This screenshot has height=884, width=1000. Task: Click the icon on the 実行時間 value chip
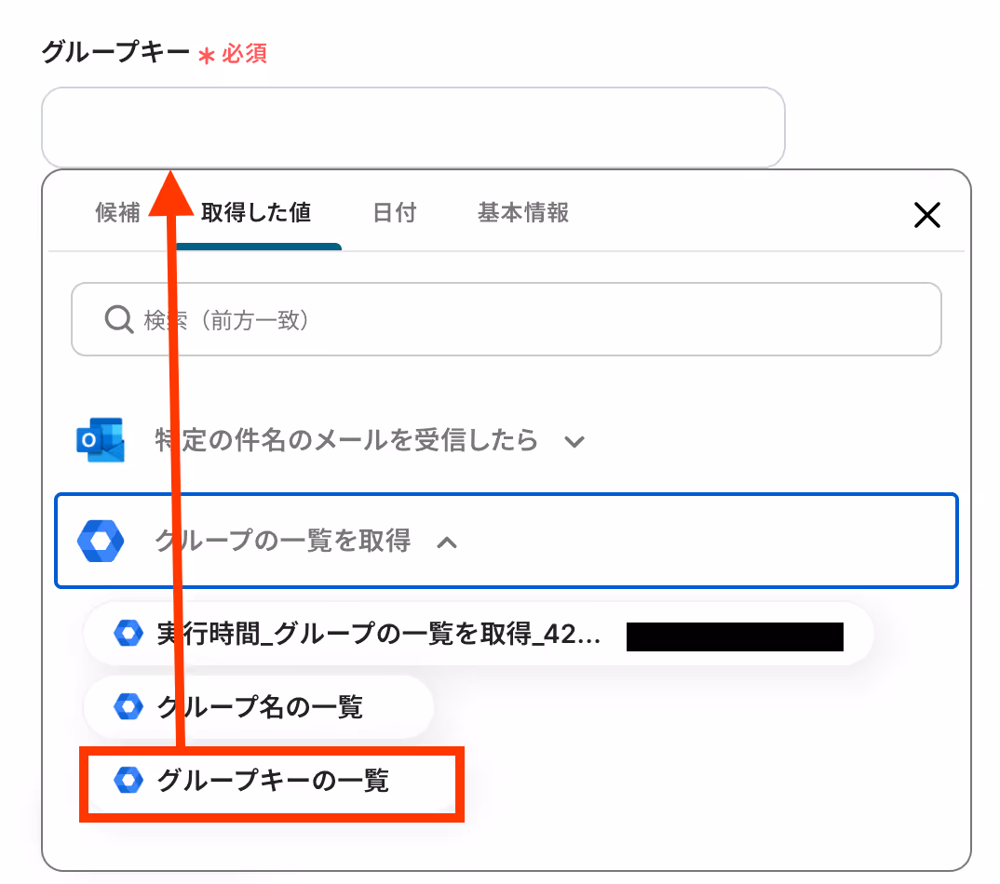tap(128, 634)
